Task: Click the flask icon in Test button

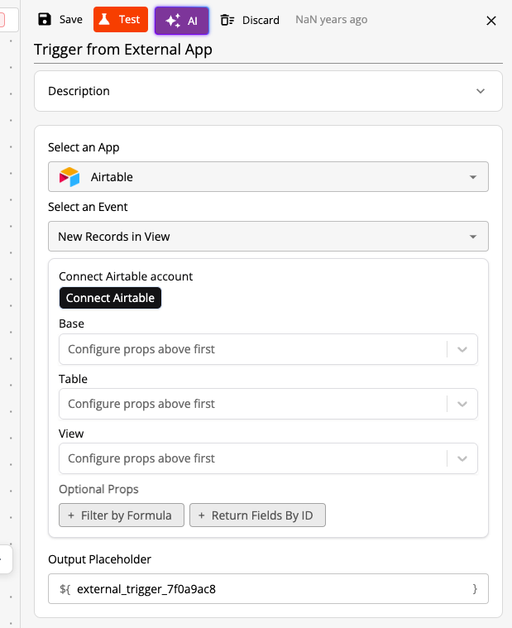Action: (104, 19)
